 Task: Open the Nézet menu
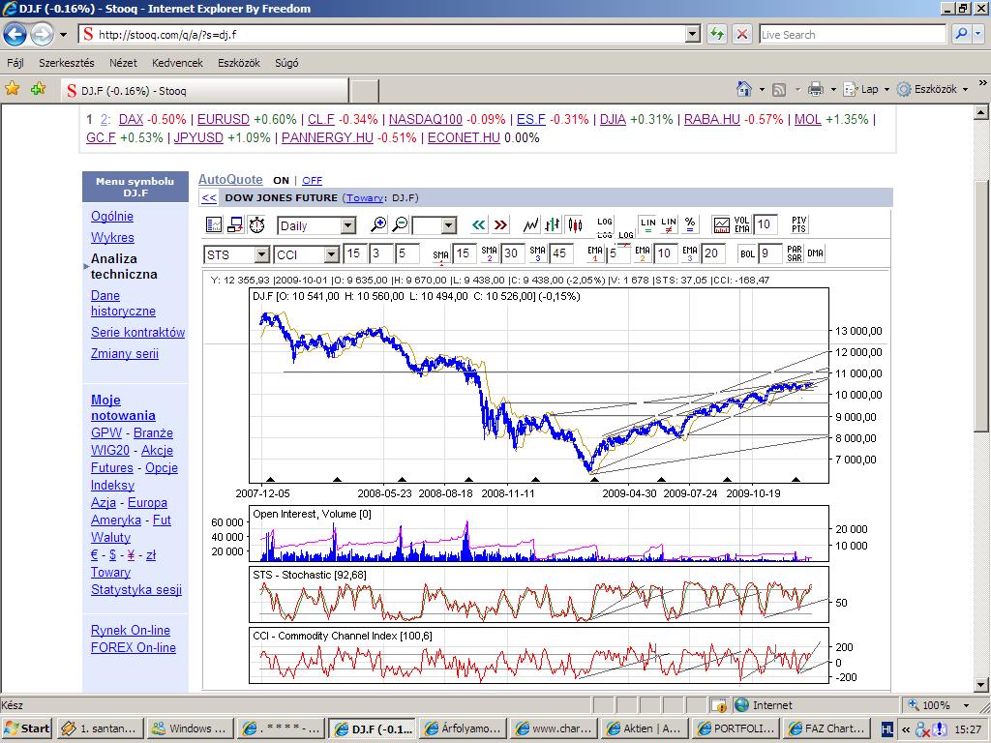click(x=123, y=63)
